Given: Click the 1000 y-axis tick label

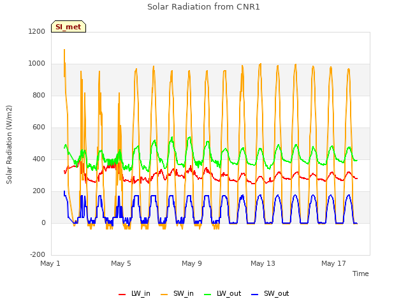Looking at the screenshot, I should [37, 64].
